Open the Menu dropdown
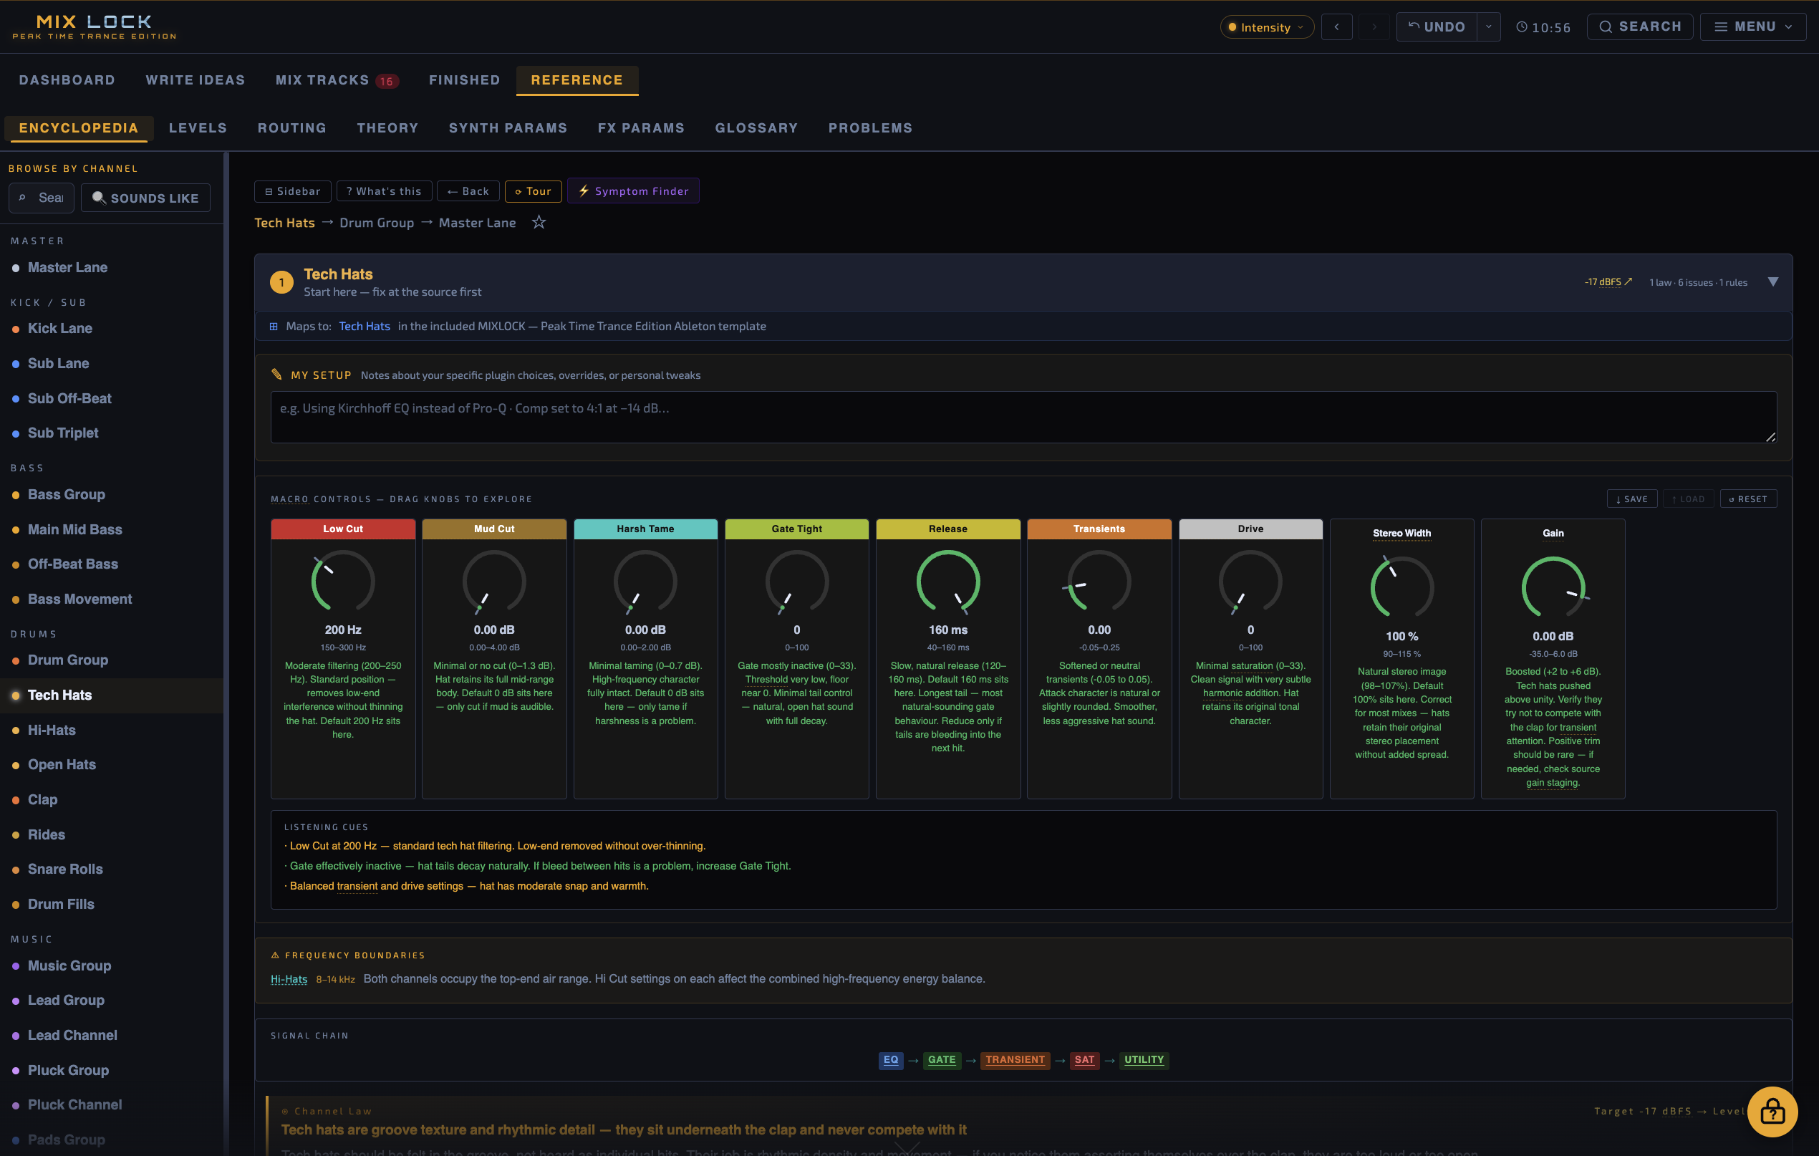The height and width of the screenshot is (1156, 1819). [x=1752, y=27]
